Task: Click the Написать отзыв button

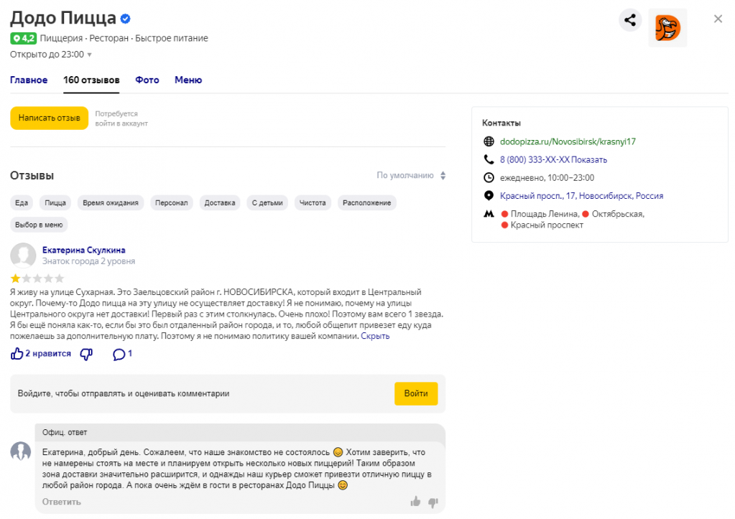Action: (50, 118)
